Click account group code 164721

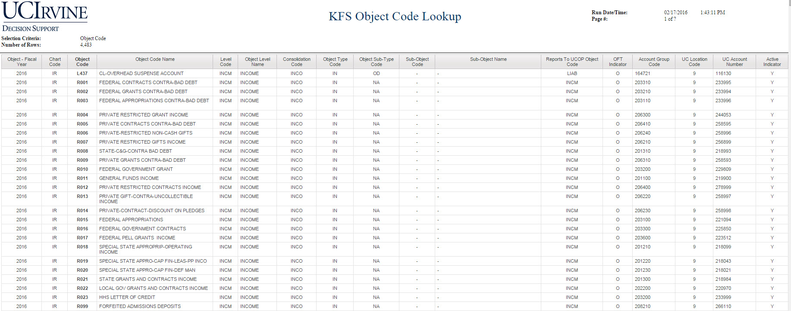pyautogui.click(x=643, y=73)
